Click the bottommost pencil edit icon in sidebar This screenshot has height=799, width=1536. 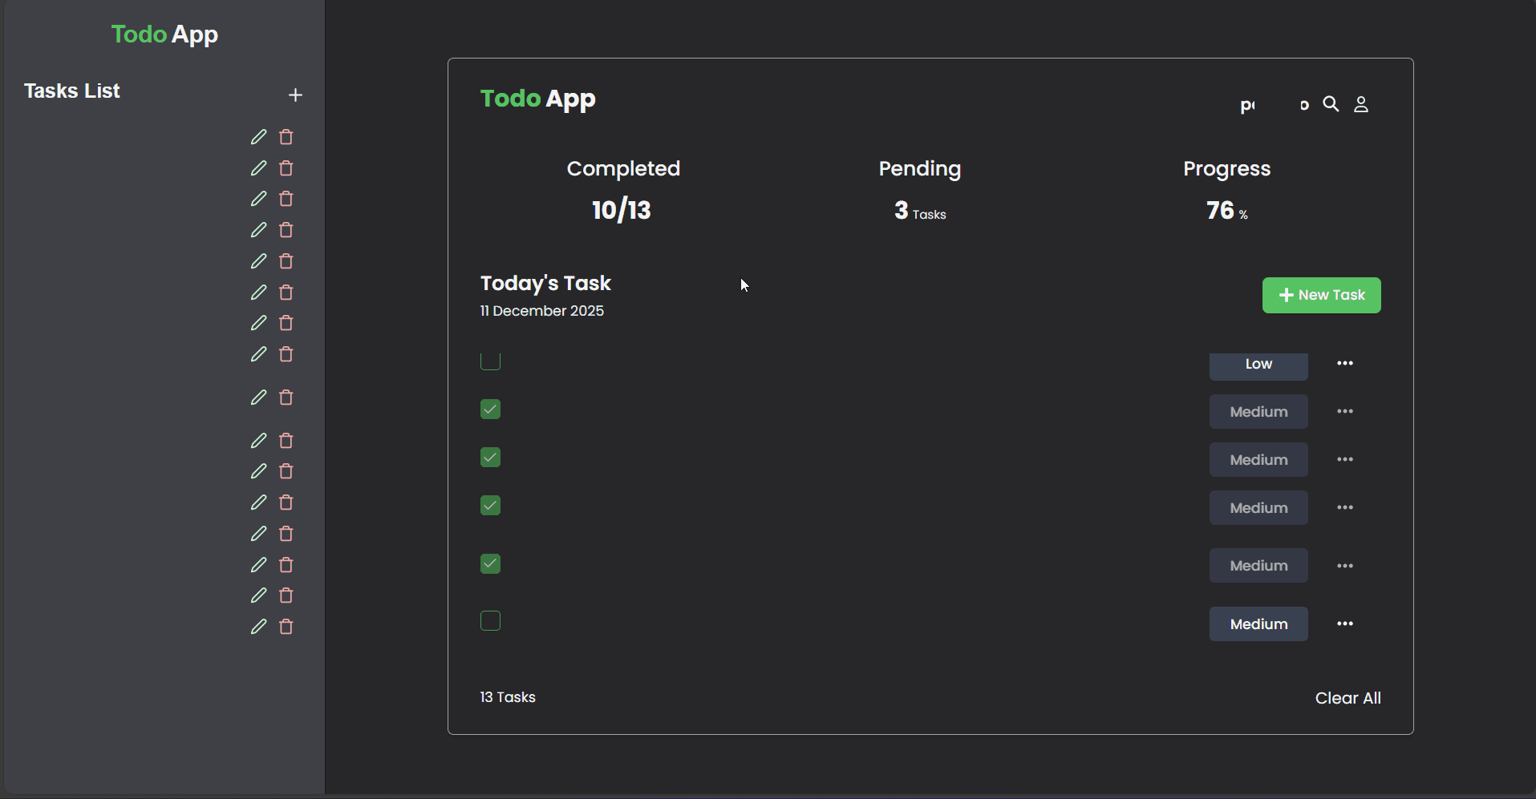point(258,627)
